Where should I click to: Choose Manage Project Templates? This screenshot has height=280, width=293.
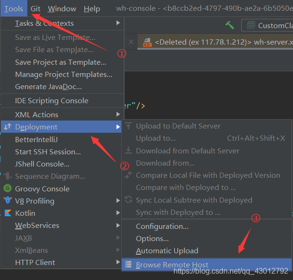(x=62, y=75)
